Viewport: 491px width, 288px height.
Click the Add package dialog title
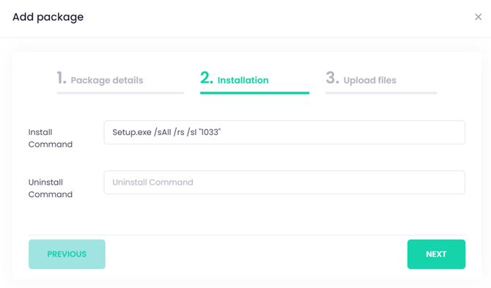(x=48, y=17)
